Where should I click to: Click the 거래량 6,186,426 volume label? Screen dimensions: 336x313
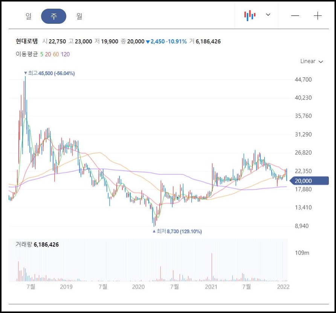tap(37, 244)
